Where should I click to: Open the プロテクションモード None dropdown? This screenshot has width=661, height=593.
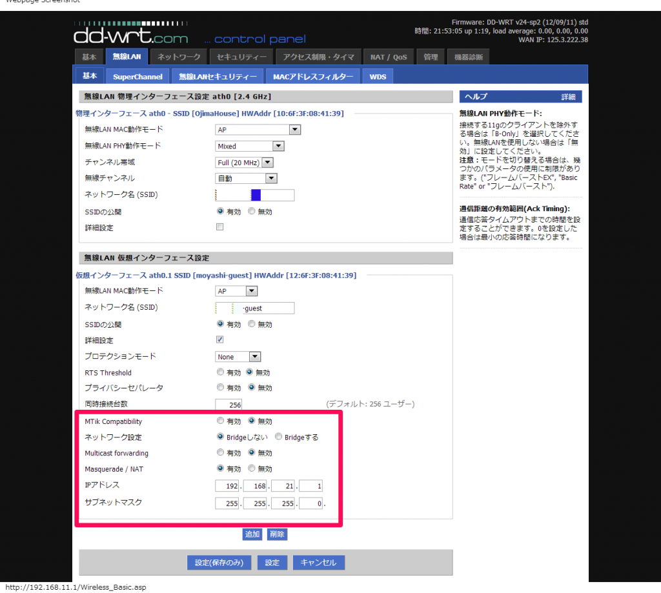click(x=238, y=357)
